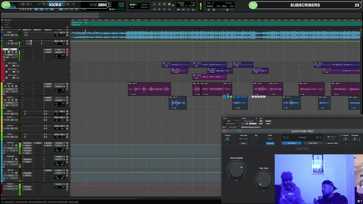This screenshot has height=204, width=363.
Task: Click Return to Zero transport button
Action: [155, 9]
